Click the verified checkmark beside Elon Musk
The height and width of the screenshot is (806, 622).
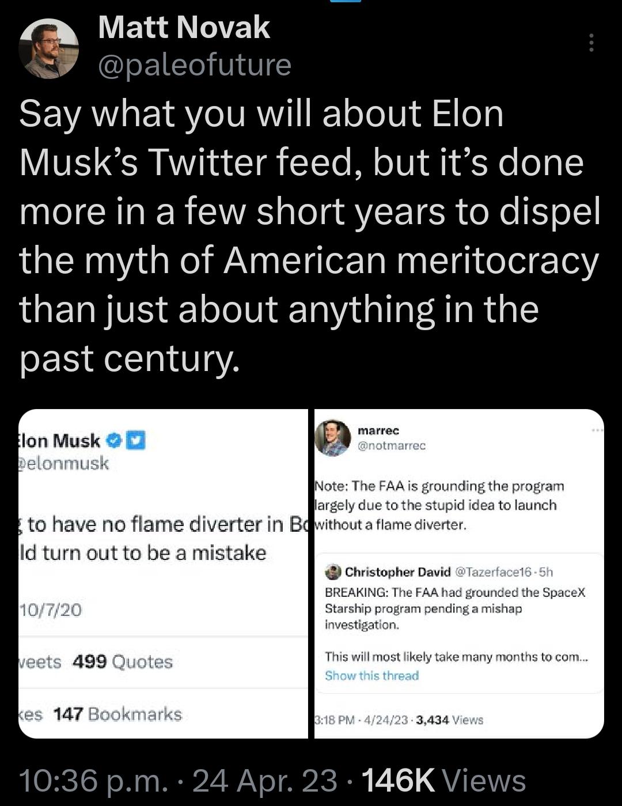click(113, 441)
